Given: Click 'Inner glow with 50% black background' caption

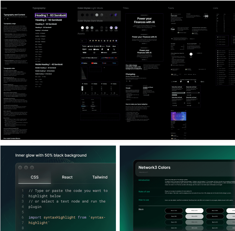Looking at the screenshot, I should (x=51, y=155).
